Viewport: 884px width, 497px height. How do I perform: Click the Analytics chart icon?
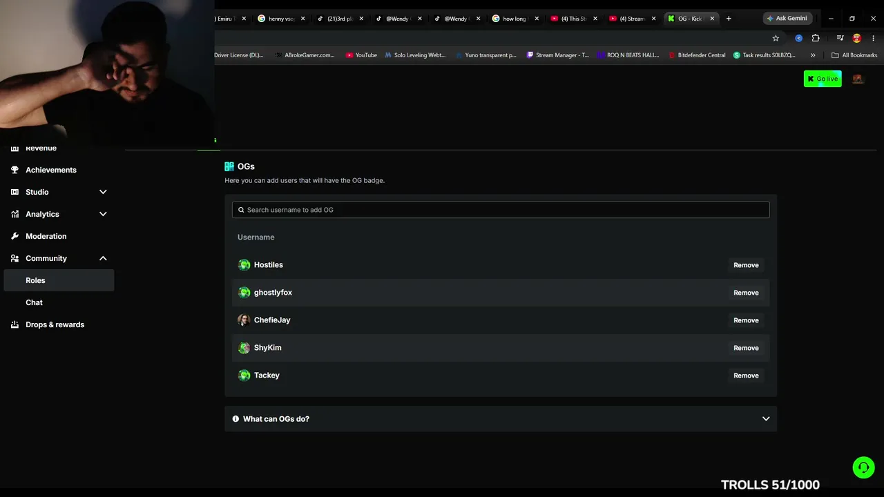click(15, 214)
